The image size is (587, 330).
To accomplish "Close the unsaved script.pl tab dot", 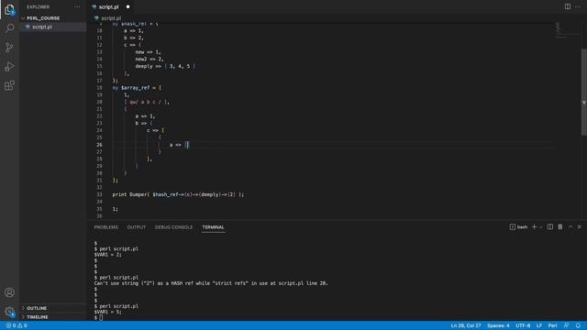I will [x=128, y=6].
